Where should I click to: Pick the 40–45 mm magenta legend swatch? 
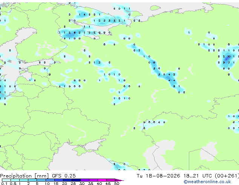click(102, 180)
